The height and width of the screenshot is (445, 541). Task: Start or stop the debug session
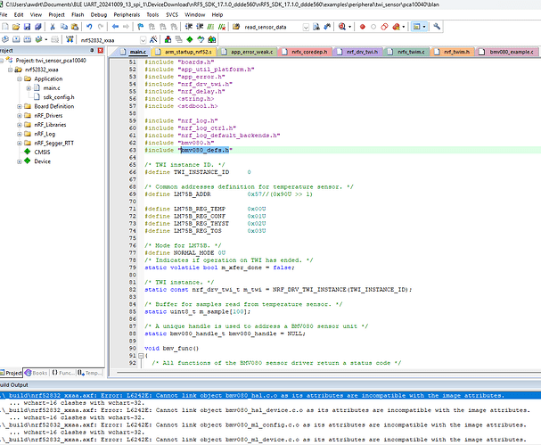[342, 27]
